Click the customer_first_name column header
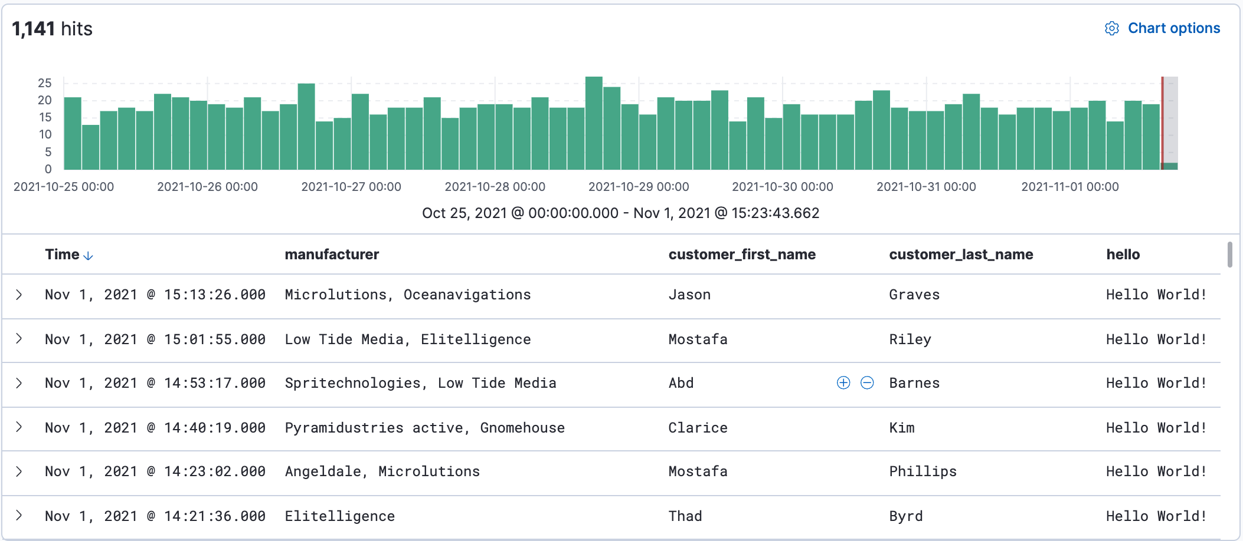The height and width of the screenshot is (541, 1243). 741,255
